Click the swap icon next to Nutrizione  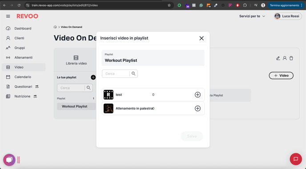(x=35, y=96)
